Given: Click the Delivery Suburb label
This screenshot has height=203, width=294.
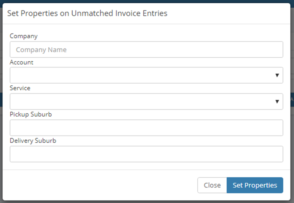Looking at the screenshot, I should click(x=33, y=141).
